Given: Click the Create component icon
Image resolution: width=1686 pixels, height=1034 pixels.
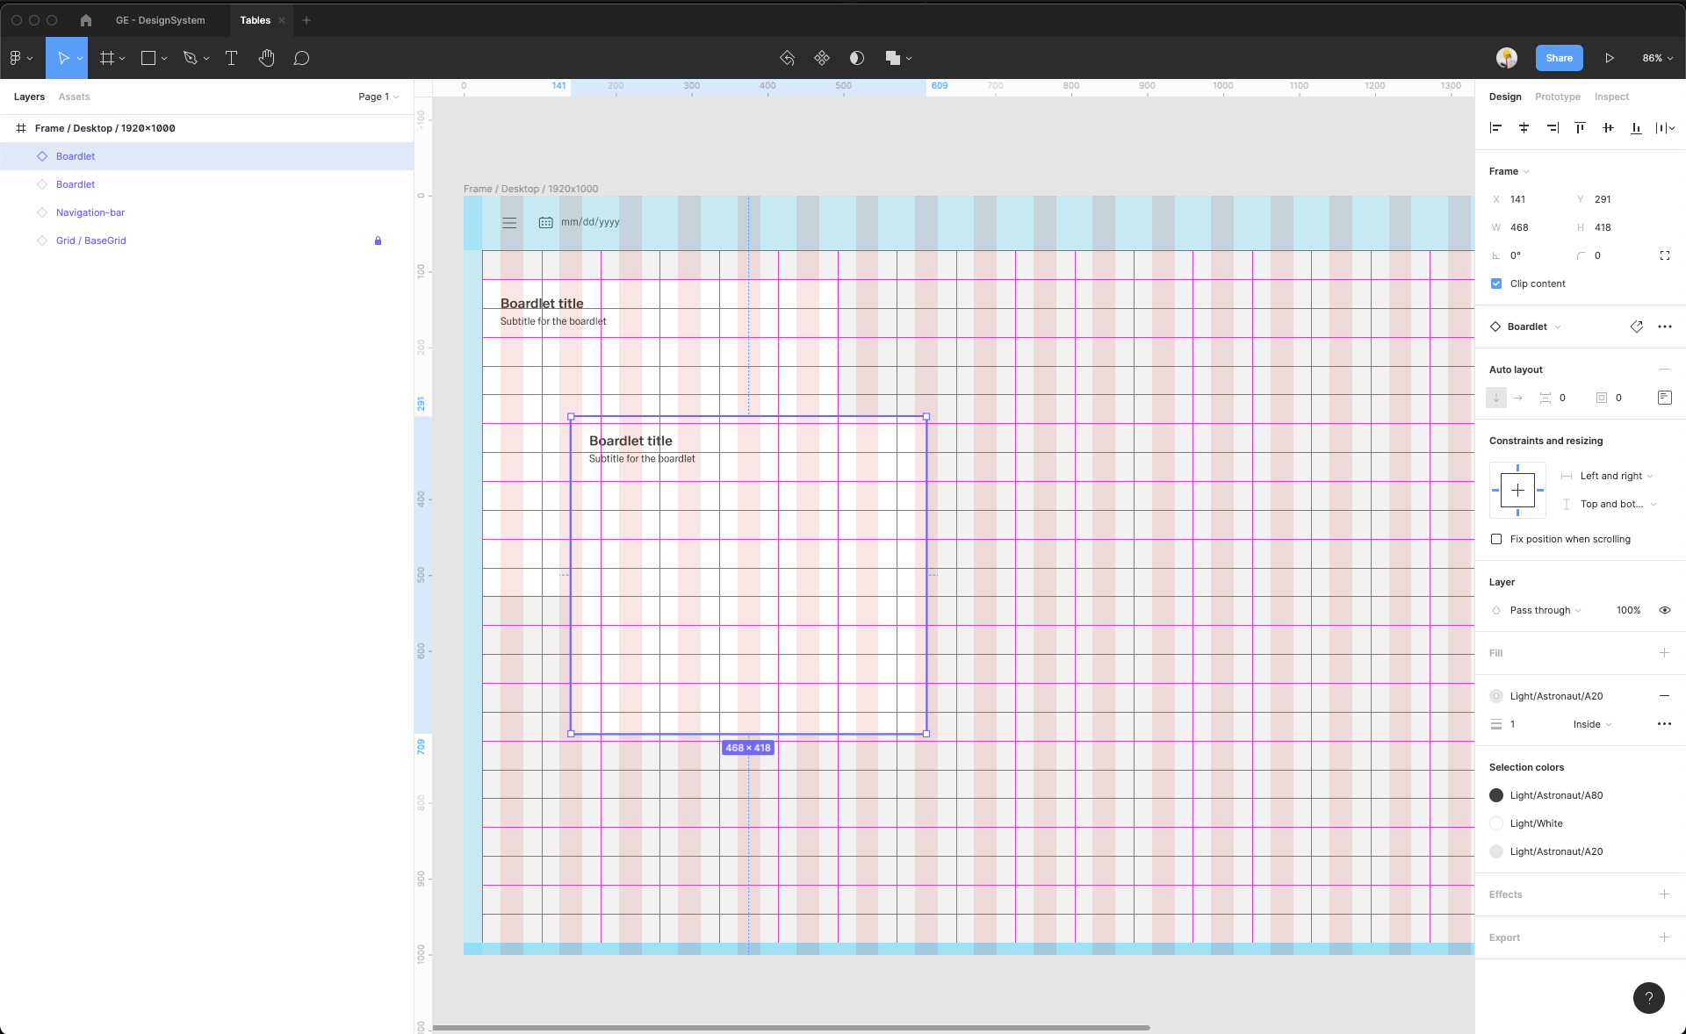Looking at the screenshot, I should (821, 58).
